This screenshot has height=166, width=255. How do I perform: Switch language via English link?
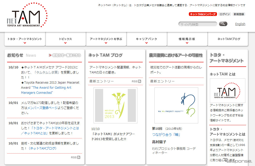click(x=240, y=24)
